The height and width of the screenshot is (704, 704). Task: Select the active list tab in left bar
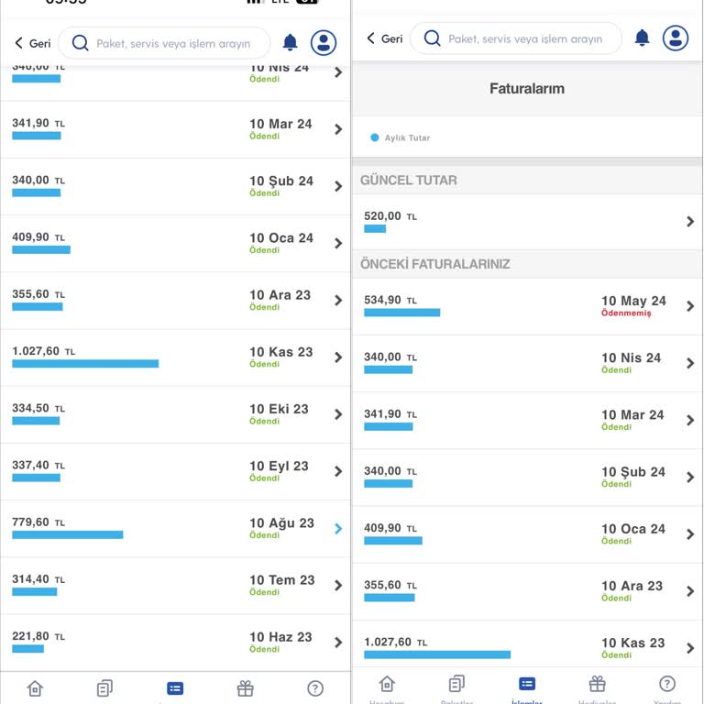click(175, 688)
